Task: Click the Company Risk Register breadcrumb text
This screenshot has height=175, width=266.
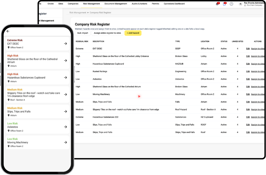Action: pos(100,13)
